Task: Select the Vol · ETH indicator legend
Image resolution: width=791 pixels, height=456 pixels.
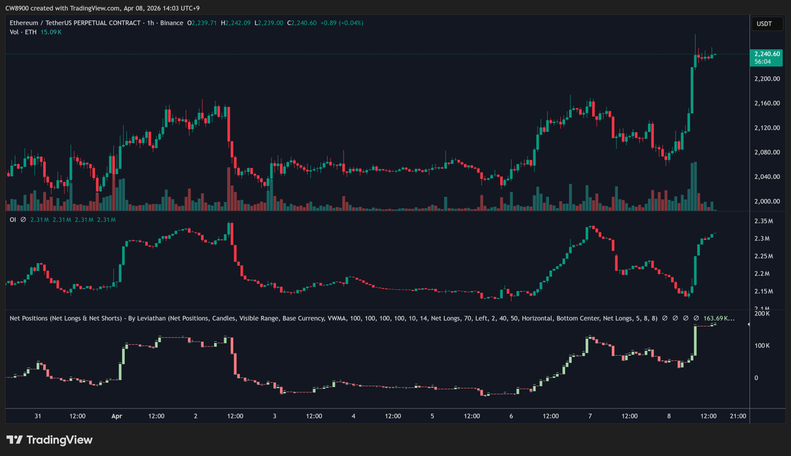Action: pos(22,32)
